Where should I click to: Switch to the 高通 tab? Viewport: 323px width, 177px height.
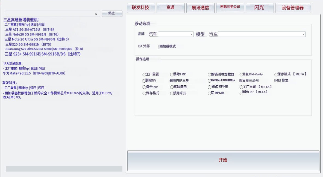tap(171, 8)
